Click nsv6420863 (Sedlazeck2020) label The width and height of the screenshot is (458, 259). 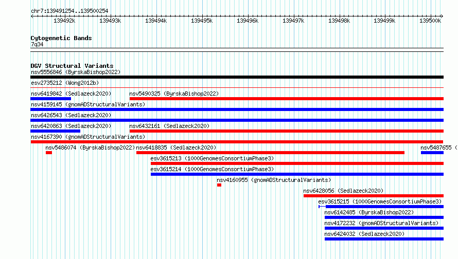pos(71,126)
